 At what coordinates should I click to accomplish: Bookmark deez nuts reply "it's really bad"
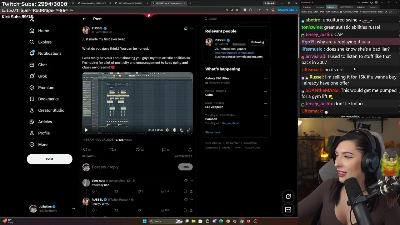(185, 191)
